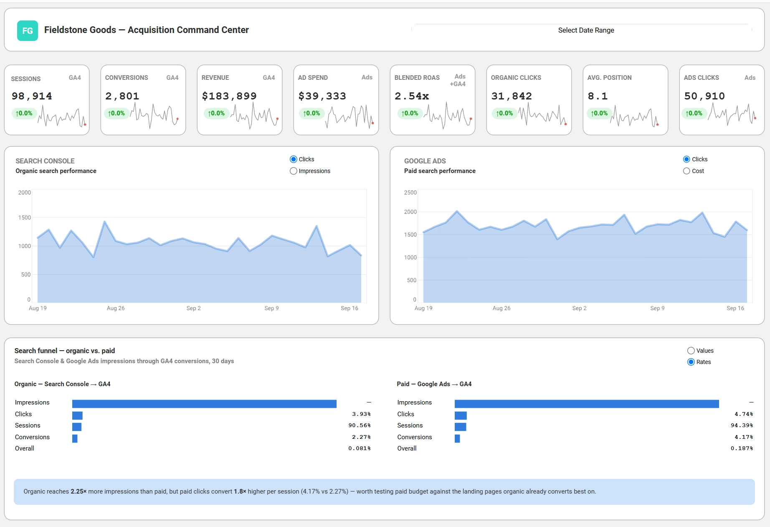Click the organic Clicks funnel bar
Viewport: 770px width, 527px height.
pyautogui.click(x=77, y=415)
